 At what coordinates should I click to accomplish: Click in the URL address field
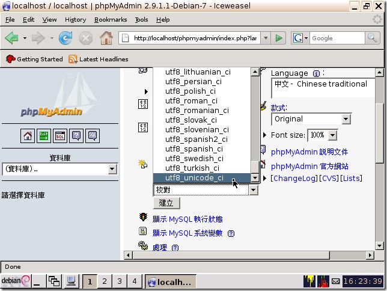[195, 38]
